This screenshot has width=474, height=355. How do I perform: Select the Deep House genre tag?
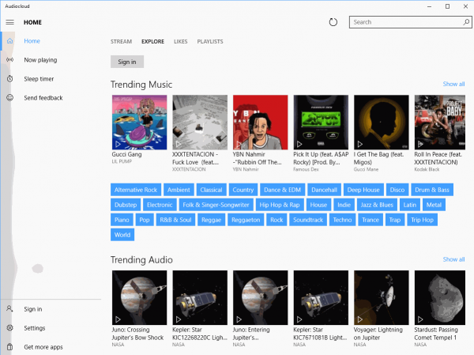coord(364,190)
